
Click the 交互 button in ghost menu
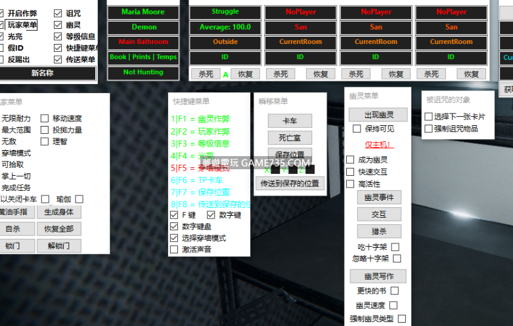[379, 214]
